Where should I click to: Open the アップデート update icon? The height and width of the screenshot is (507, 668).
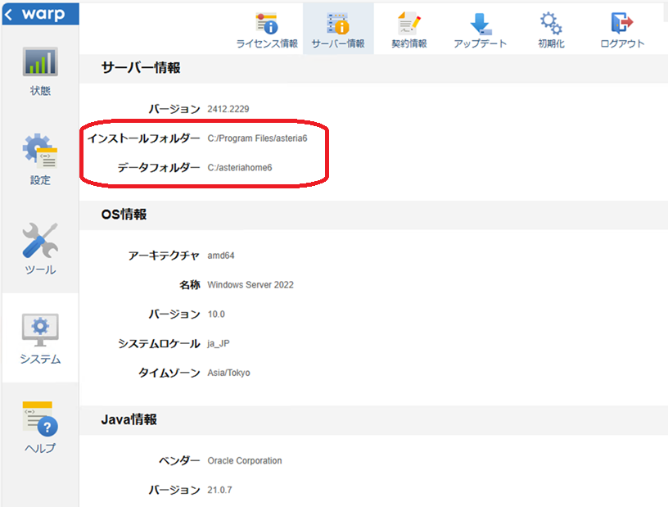click(481, 24)
